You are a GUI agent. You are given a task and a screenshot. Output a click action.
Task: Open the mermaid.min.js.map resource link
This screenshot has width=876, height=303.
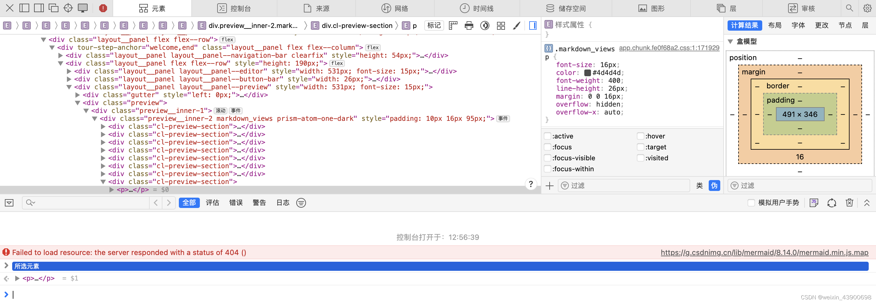pos(764,252)
